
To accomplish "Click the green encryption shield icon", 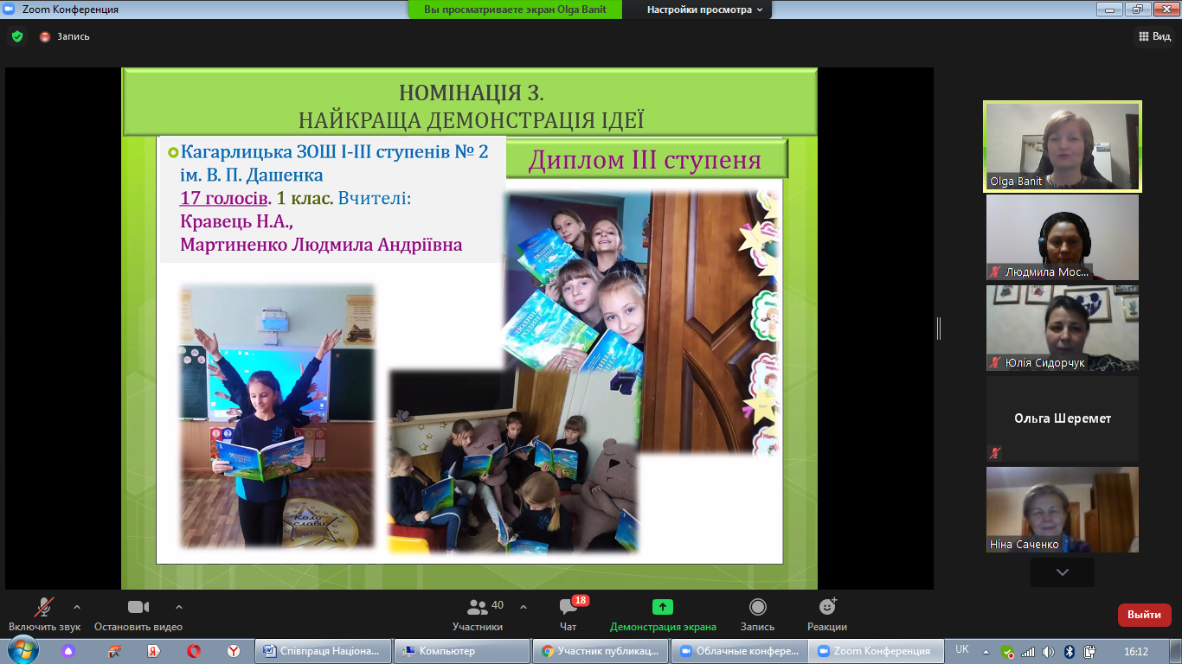I will coord(16,36).
